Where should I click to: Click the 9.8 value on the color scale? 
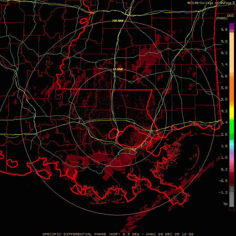coord(224,29)
